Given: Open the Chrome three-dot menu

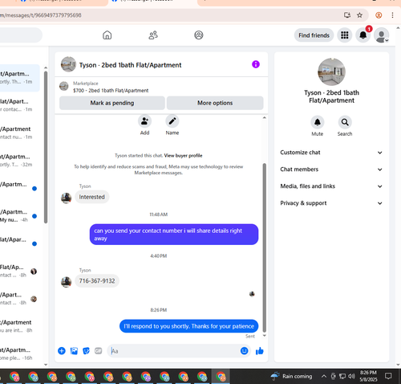Looking at the screenshot, I should coord(392,15).
